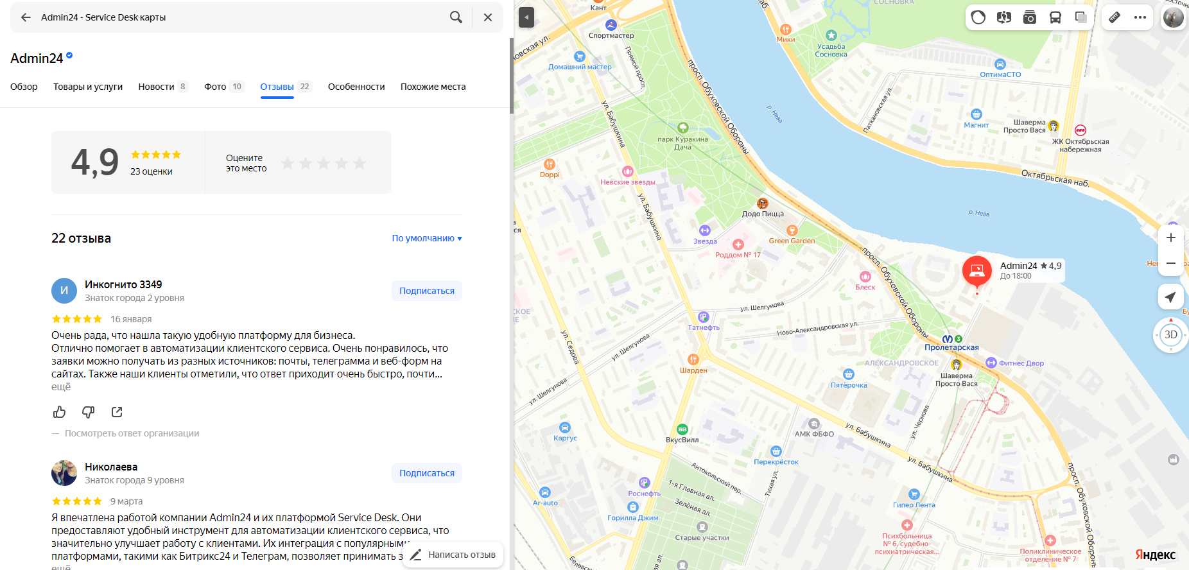Toggle moving public transport layer

coord(1055,17)
